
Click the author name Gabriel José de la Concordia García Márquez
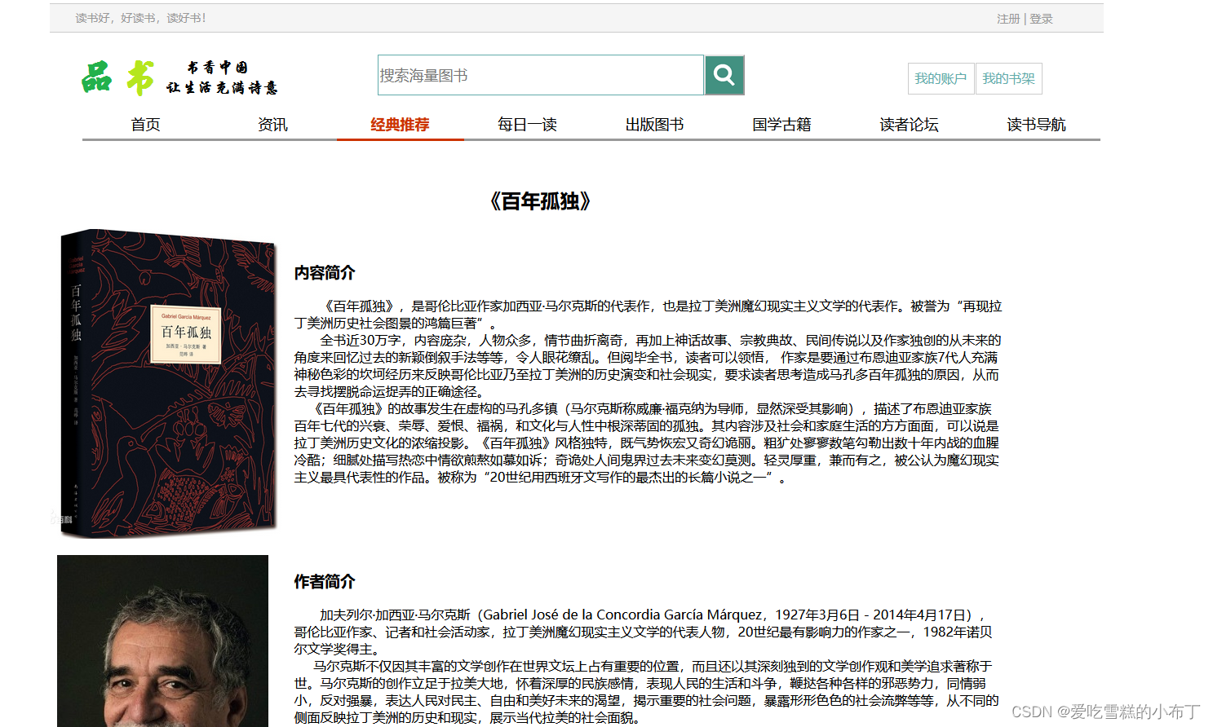pos(623,615)
